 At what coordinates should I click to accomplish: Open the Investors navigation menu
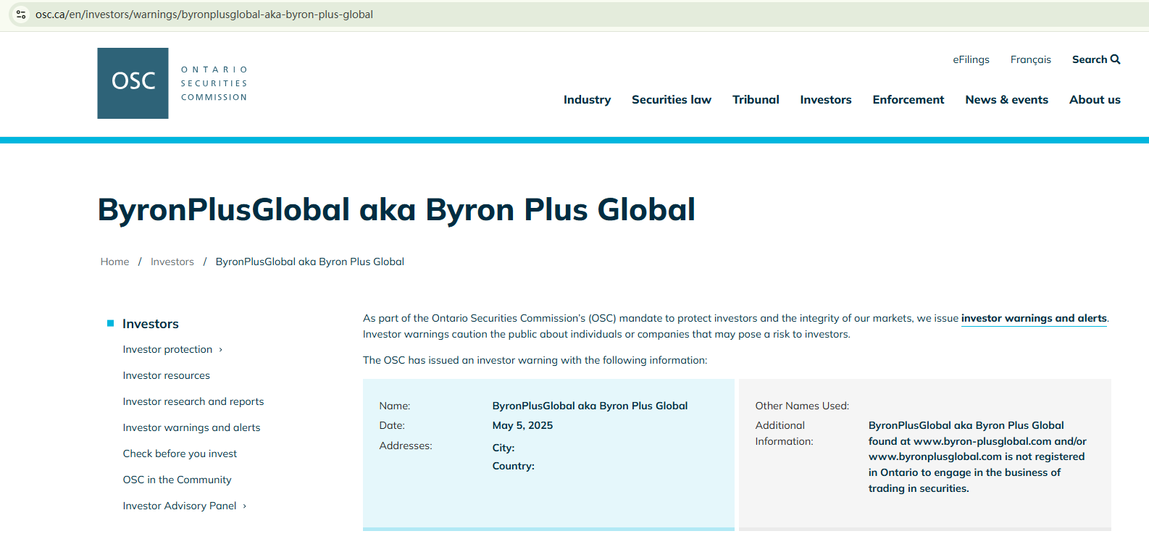pyautogui.click(x=825, y=100)
